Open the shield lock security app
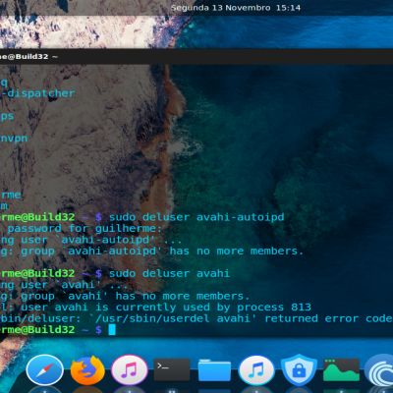This screenshot has width=393, height=393. (299, 370)
